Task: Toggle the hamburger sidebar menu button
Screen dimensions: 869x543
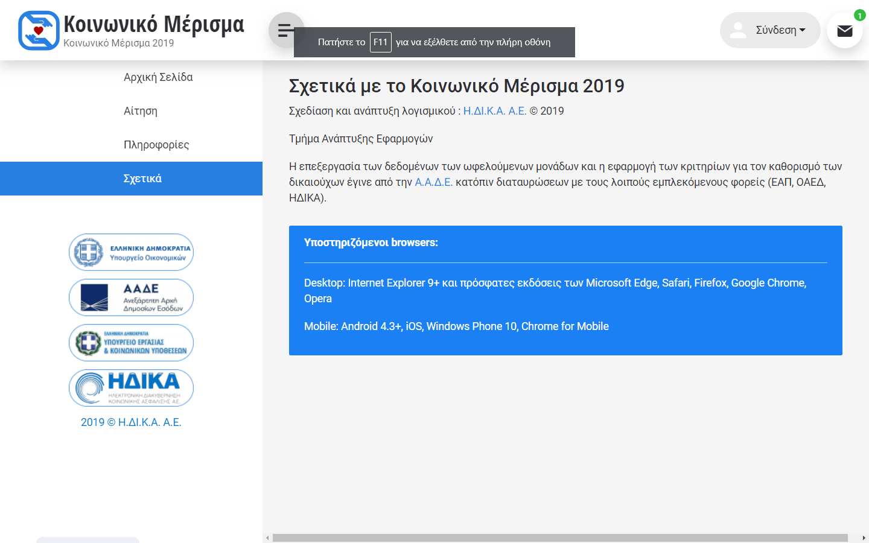Action: pyautogui.click(x=285, y=29)
